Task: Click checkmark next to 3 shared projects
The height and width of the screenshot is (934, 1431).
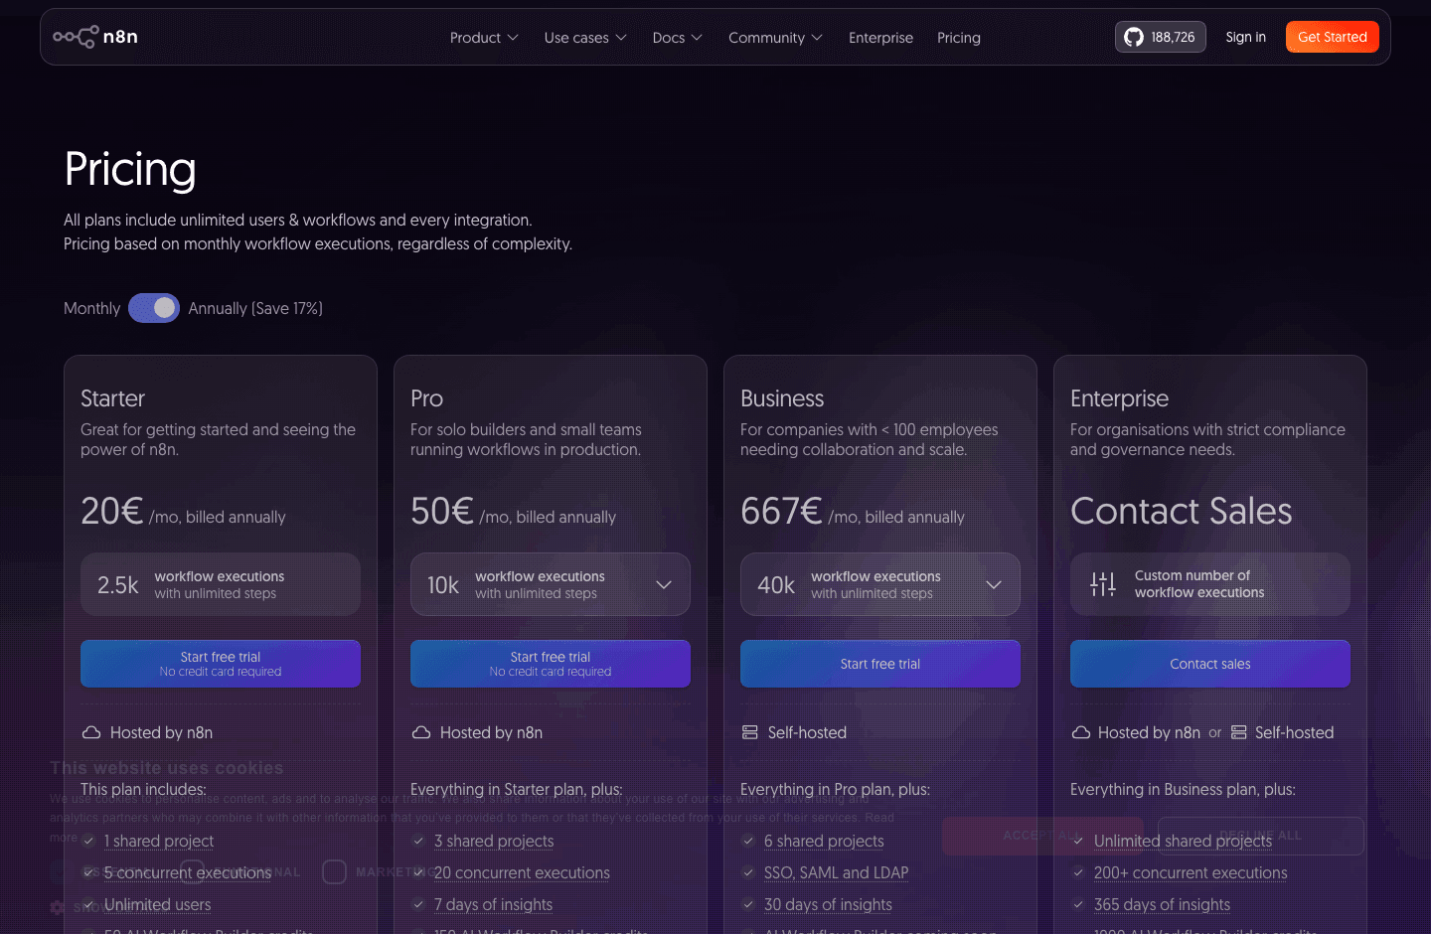Action: tap(418, 841)
